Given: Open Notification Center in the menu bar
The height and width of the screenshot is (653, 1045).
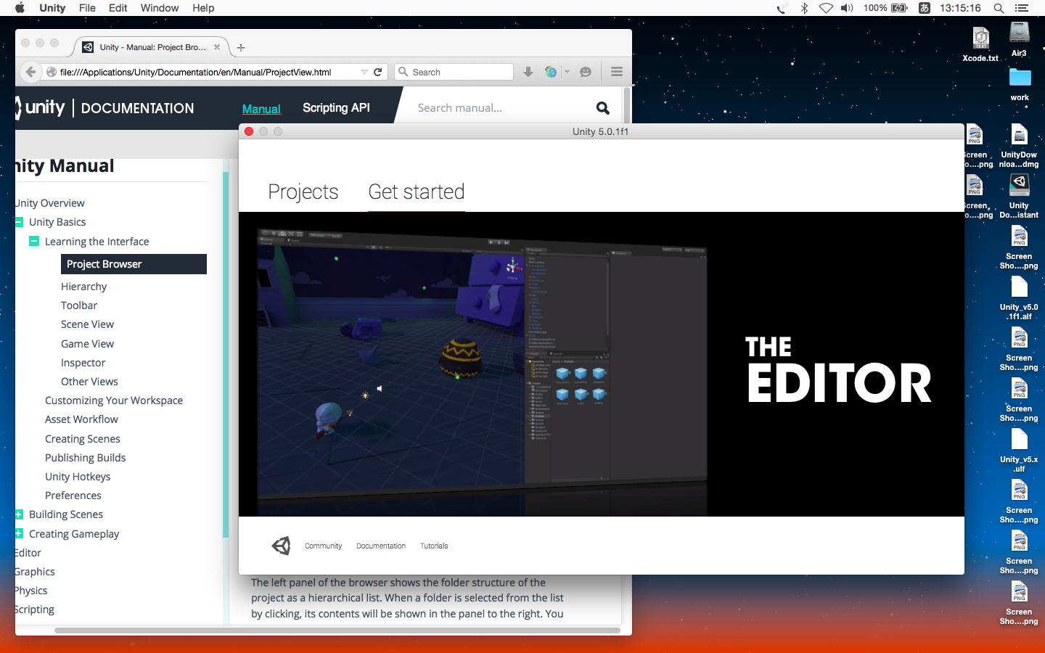Looking at the screenshot, I should pyautogui.click(x=1022, y=8).
